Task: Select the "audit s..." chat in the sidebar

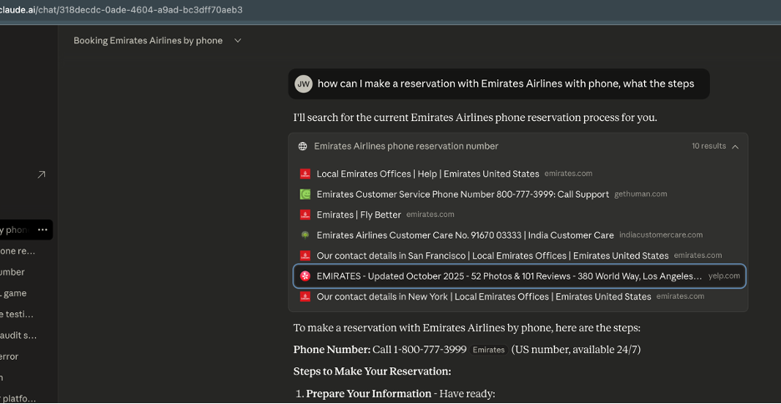Action: [19, 336]
